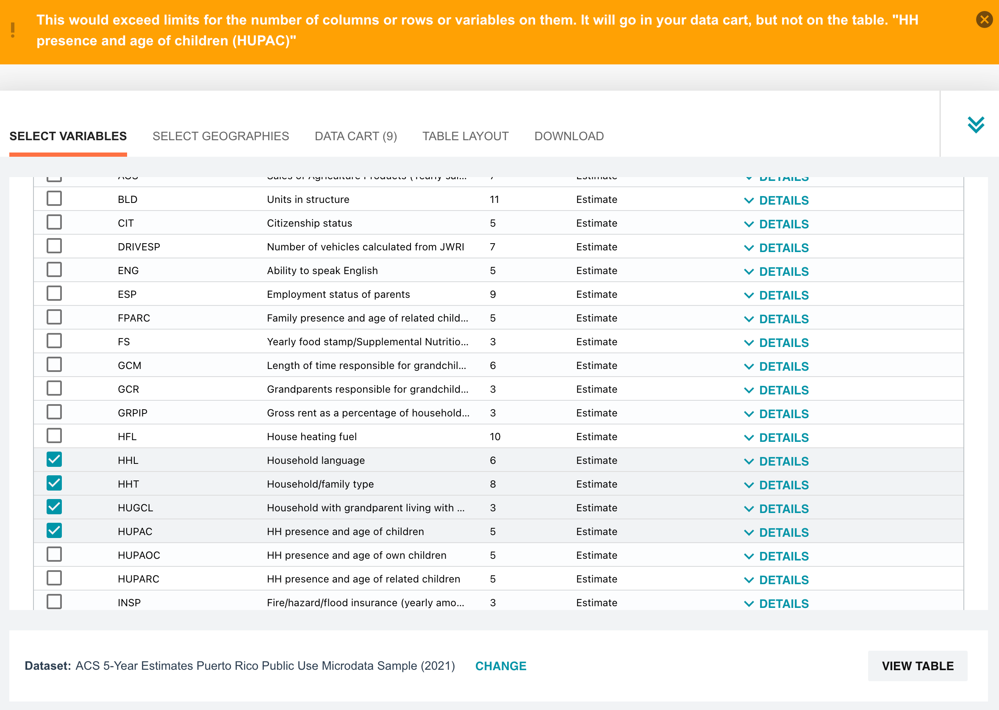
Task: Open the Download tab
Action: pos(569,136)
